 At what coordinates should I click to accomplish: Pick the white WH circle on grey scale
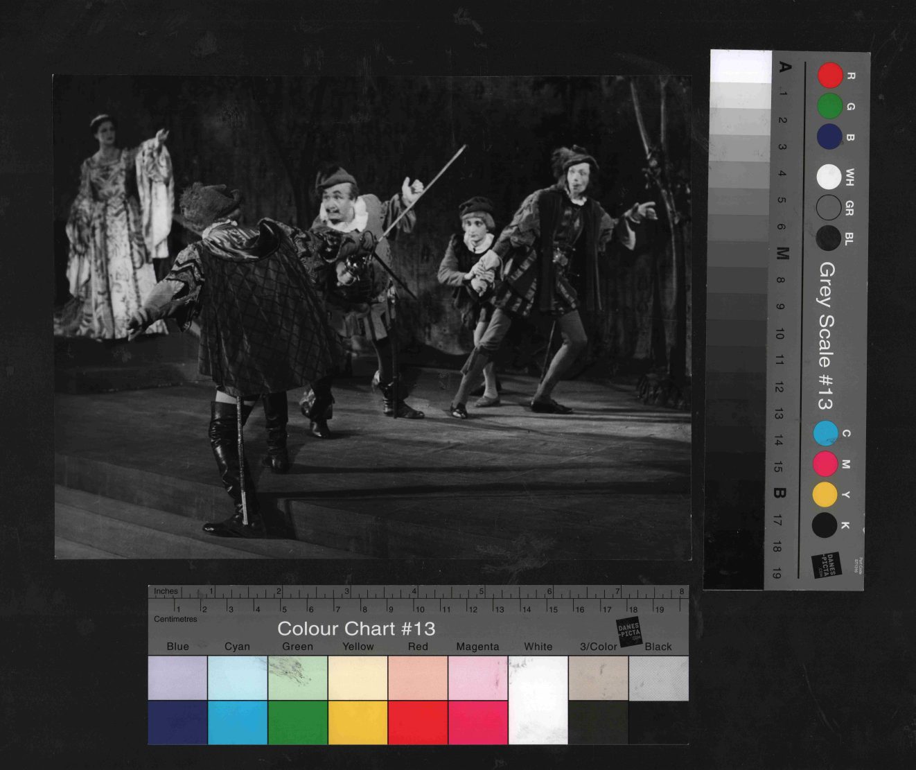[x=829, y=177]
